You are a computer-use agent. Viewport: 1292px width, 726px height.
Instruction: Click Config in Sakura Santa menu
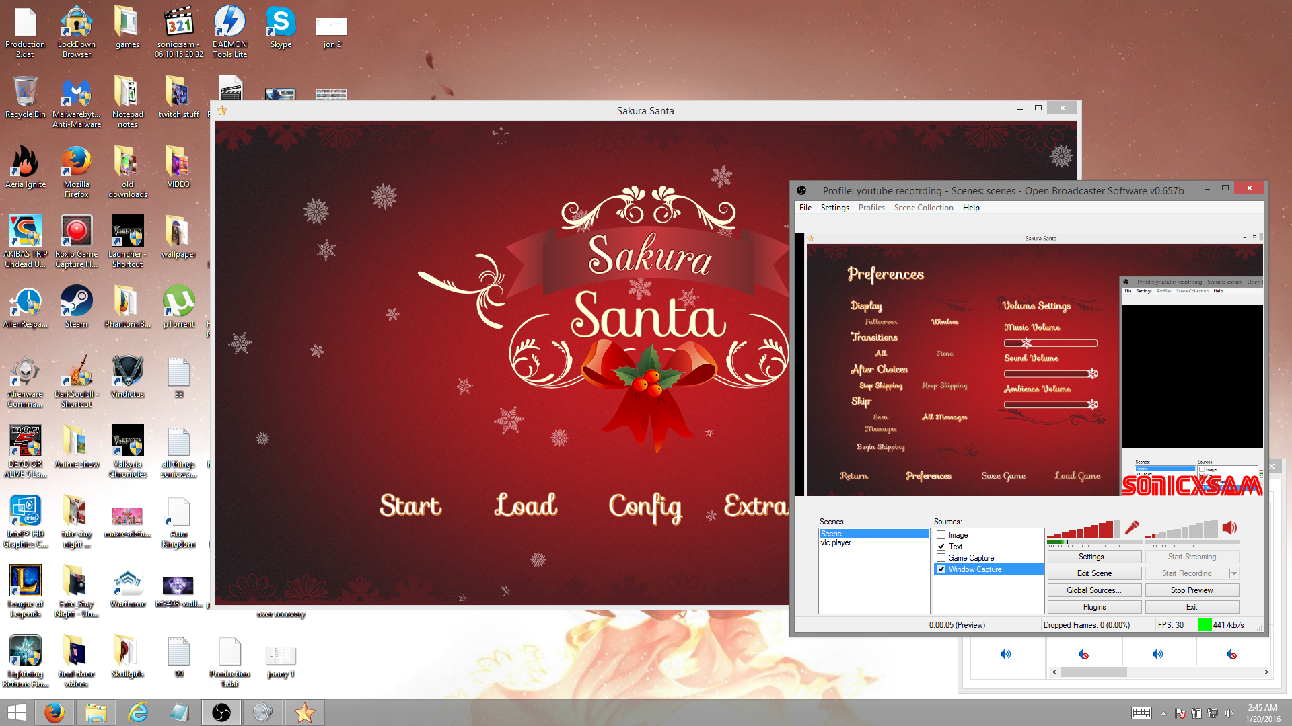645,508
